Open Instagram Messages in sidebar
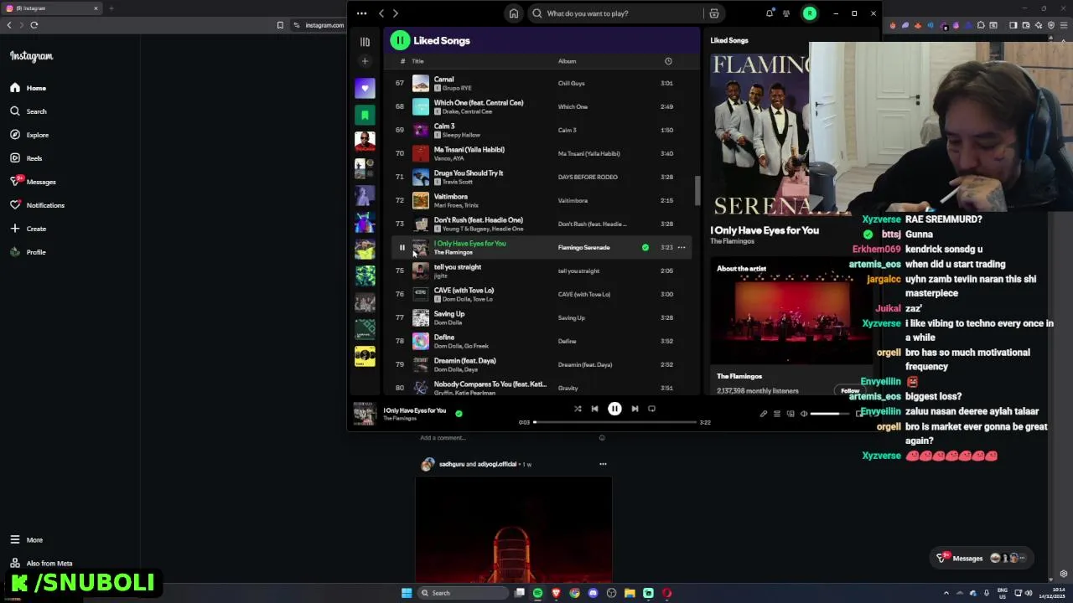Viewport: 1073px width, 603px height. coord(34,182)
